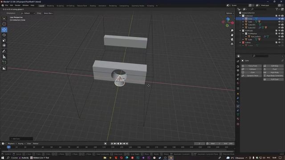Switch to Modeling workspace tab
Screen dimensions: 285x160
(x=50, y=6)
